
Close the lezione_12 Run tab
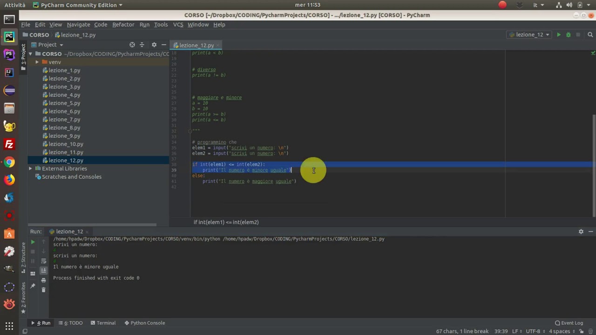[x=87, y=231]
